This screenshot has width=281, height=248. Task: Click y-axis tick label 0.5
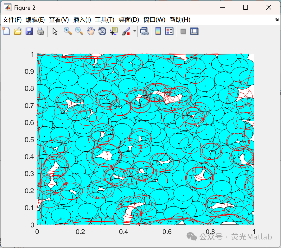click(29, 140)
